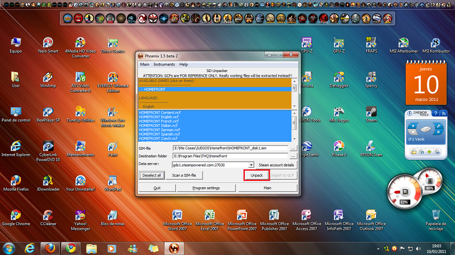The height and width of the screenshot is (255, 455).
Task: Open Steam desktop icon
Action: click(x=371, y=114)
